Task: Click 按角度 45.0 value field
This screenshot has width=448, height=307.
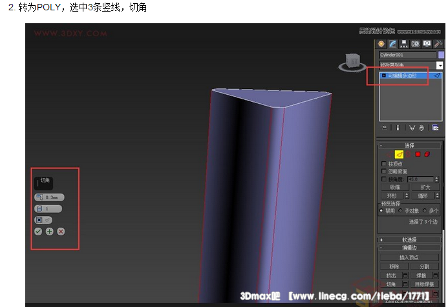Action: point(421,179)
